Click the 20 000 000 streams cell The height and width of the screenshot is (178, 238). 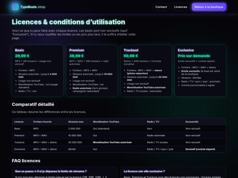pos(75,142)
